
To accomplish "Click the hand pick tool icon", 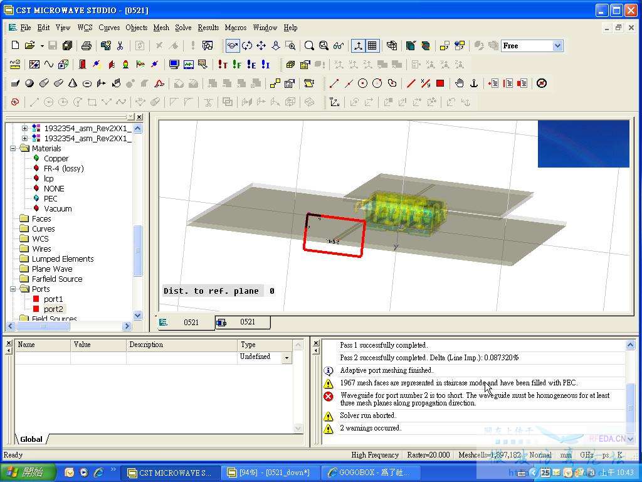I will 460,83.
